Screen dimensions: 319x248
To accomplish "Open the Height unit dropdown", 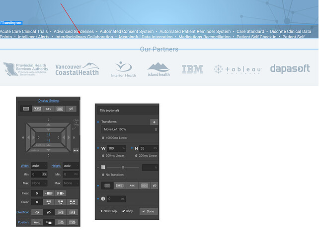I will 78,166.
